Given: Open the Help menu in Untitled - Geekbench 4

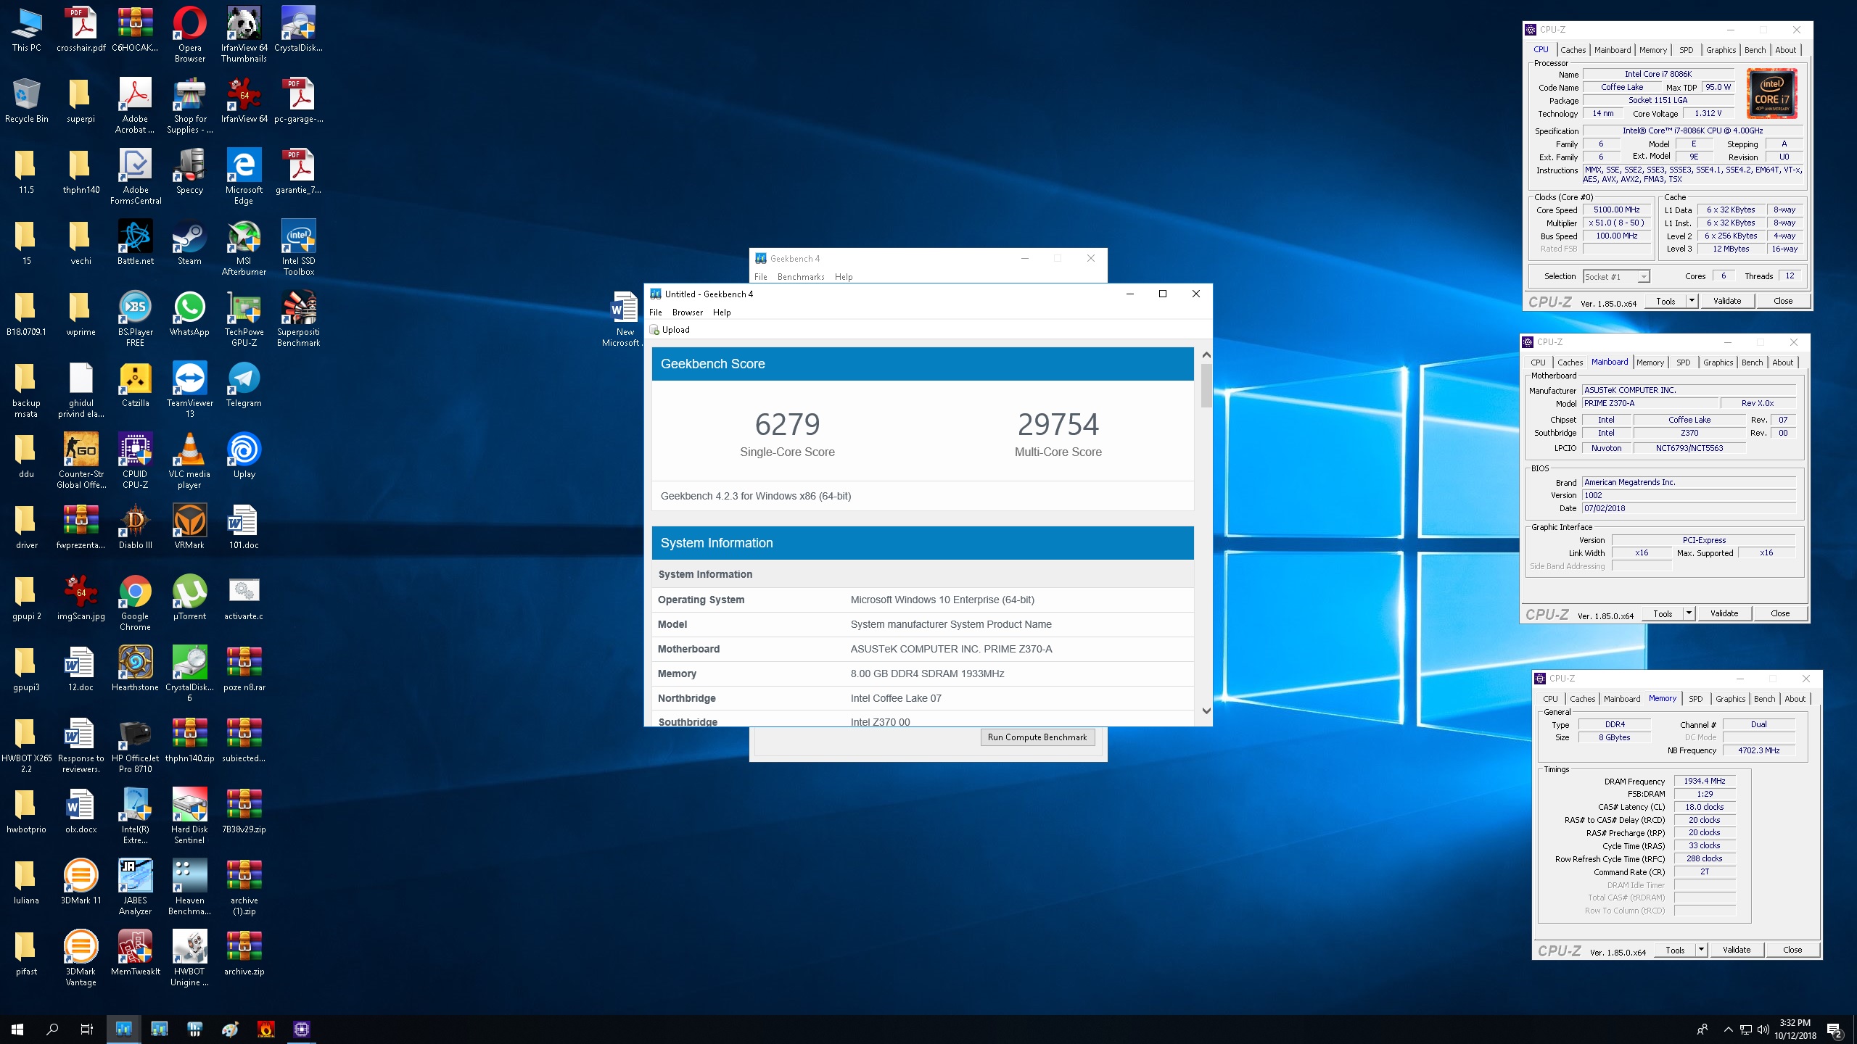Looking at the screenshot, I should 721,312.
